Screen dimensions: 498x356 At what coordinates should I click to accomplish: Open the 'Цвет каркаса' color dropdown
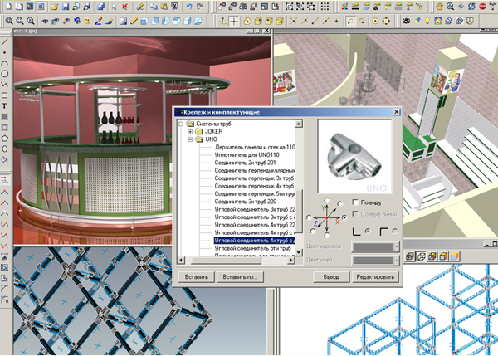(x=397, y=246)
